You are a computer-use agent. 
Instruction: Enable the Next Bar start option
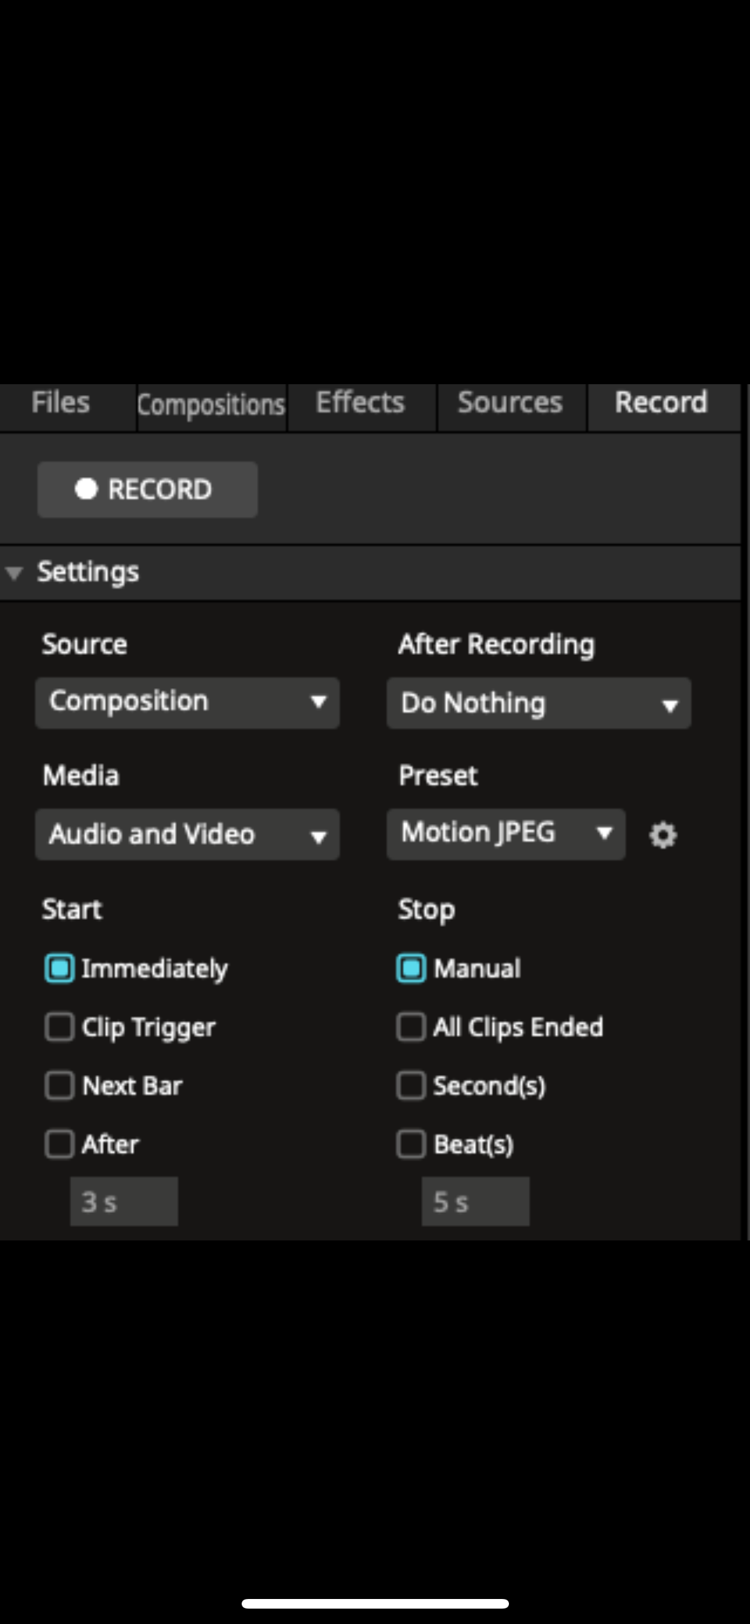point(60,1086)
